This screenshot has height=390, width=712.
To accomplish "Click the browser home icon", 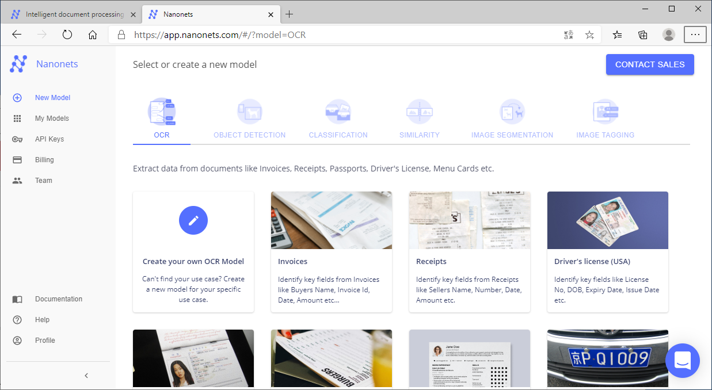I will click(x=93, y=35).
